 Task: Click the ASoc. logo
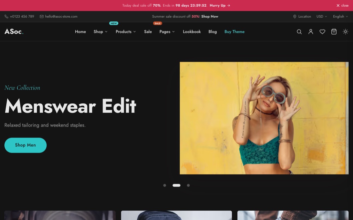pyautogui.click(x=14, y=32)
